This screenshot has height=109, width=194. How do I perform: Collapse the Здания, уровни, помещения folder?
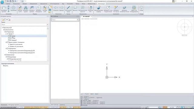(x=6, y=42)
